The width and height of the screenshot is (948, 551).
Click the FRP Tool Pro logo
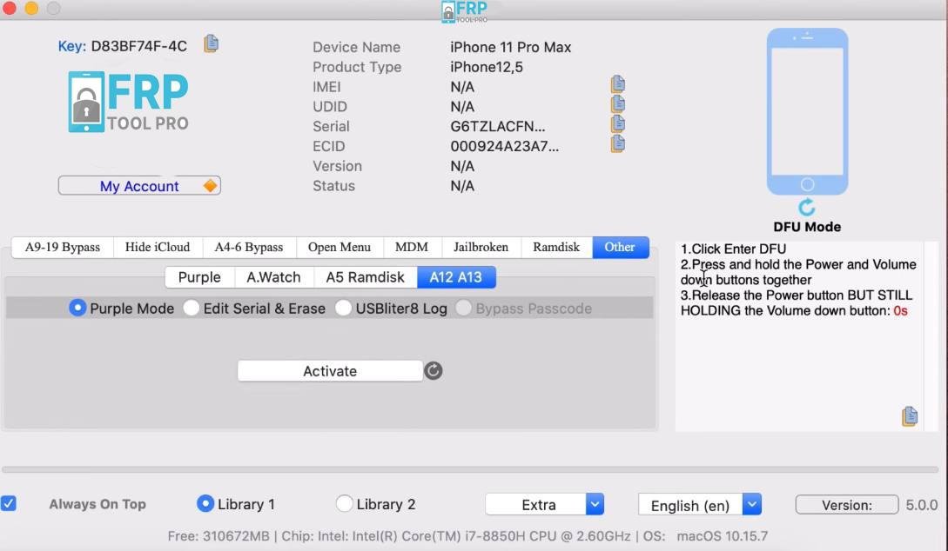(128, 102)
